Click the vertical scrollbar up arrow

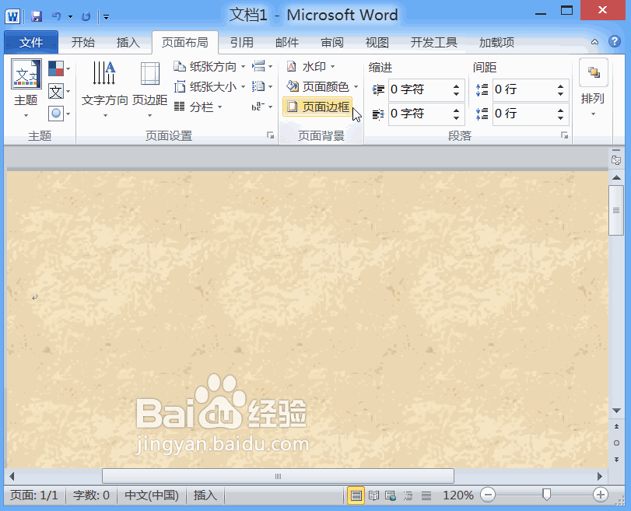tap(616, 177)
